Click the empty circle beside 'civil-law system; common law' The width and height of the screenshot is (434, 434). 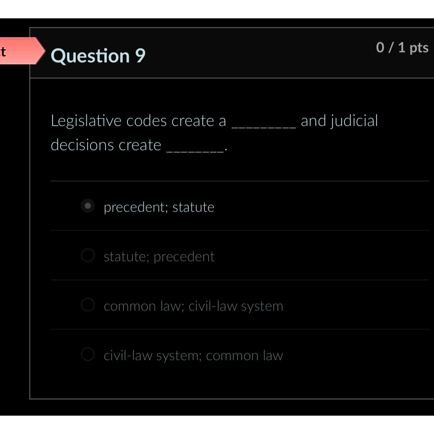[88, 355]
